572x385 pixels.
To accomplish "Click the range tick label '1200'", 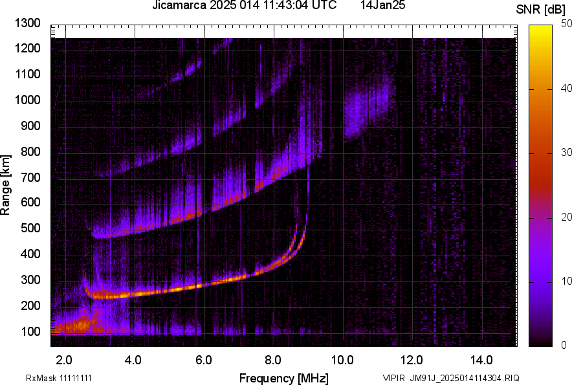I will click(x=27, y=48).
